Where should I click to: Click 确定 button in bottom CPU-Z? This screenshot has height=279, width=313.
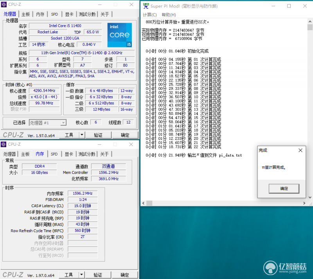click(x=125, y=275)
